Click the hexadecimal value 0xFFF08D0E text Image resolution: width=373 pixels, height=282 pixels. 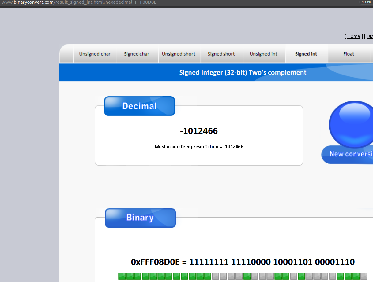[x=155, y=262]
